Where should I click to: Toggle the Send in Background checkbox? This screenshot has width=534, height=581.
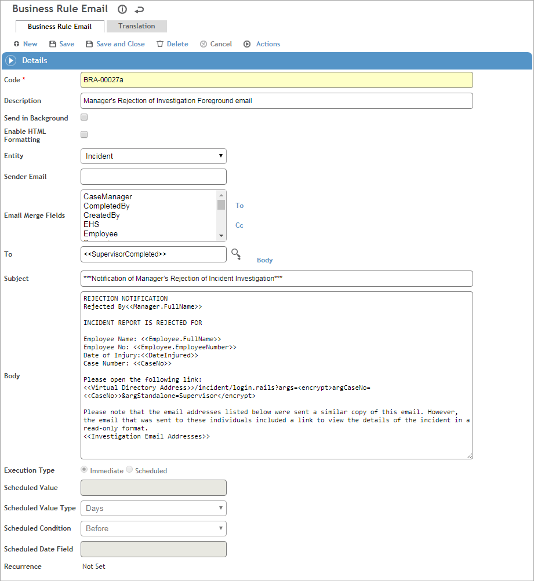click(84, 117)
